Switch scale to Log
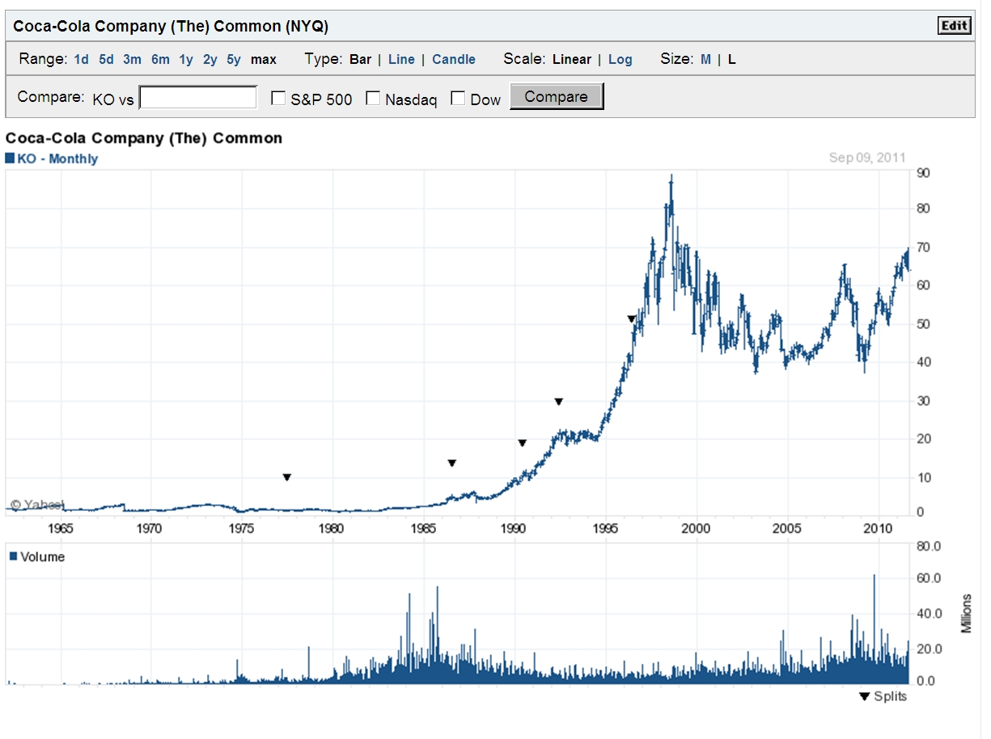 (x=620, y=59)
